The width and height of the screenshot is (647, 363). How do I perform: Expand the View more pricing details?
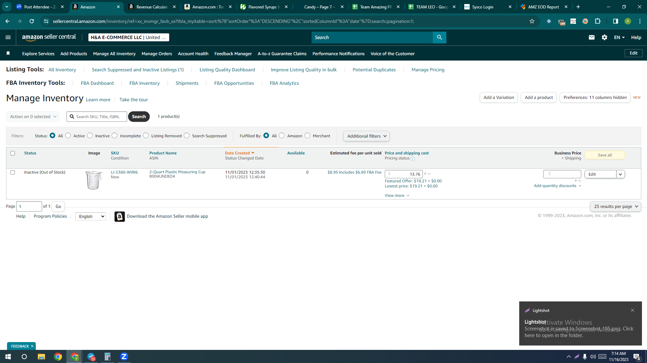pyautogui.click(x=397, y=195)
